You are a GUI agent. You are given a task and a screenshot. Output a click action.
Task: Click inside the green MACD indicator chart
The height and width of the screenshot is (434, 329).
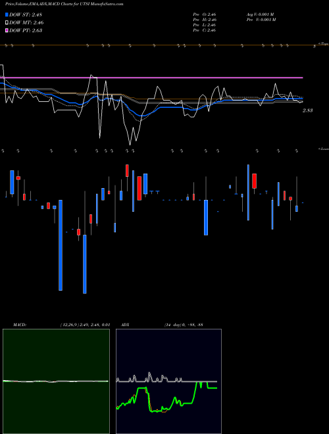(56, 381)
